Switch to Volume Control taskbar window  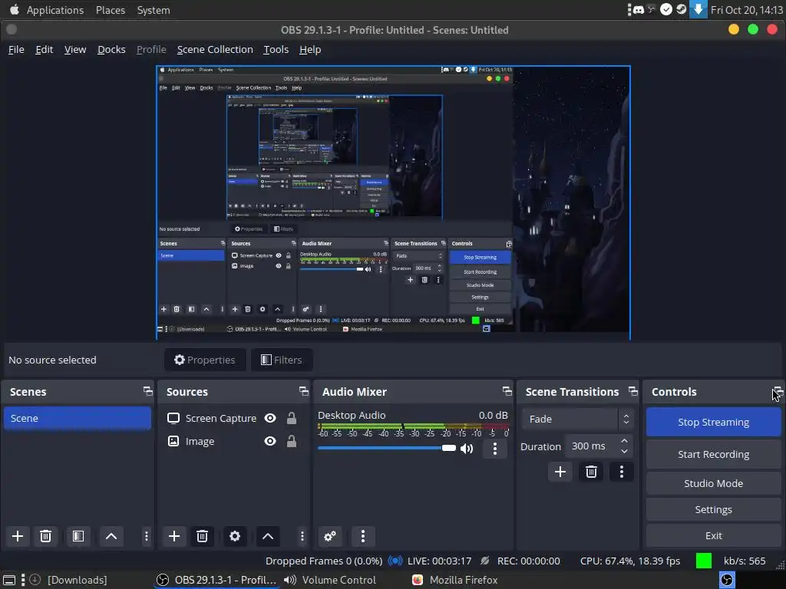(330, 580)
